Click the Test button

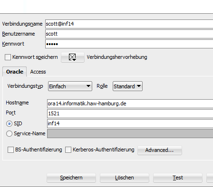click(x=178, y=178)
